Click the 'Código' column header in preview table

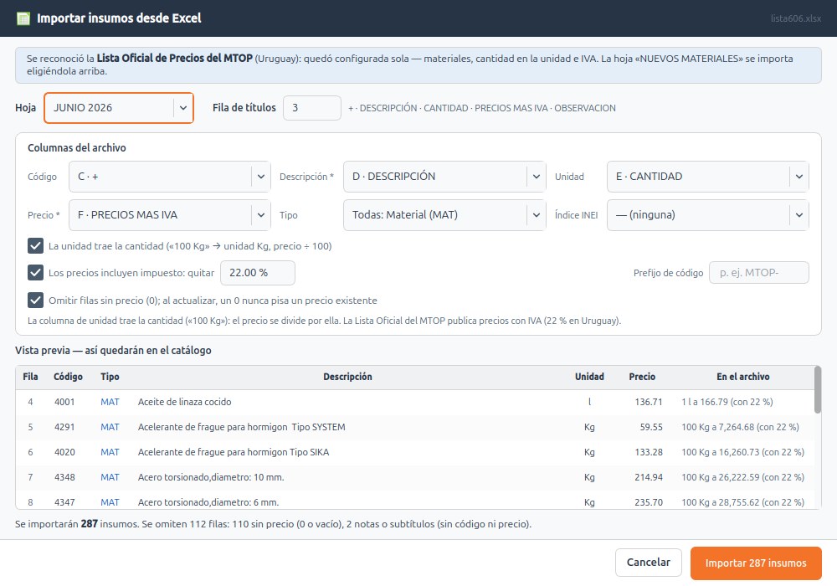(x=68, y=377)
